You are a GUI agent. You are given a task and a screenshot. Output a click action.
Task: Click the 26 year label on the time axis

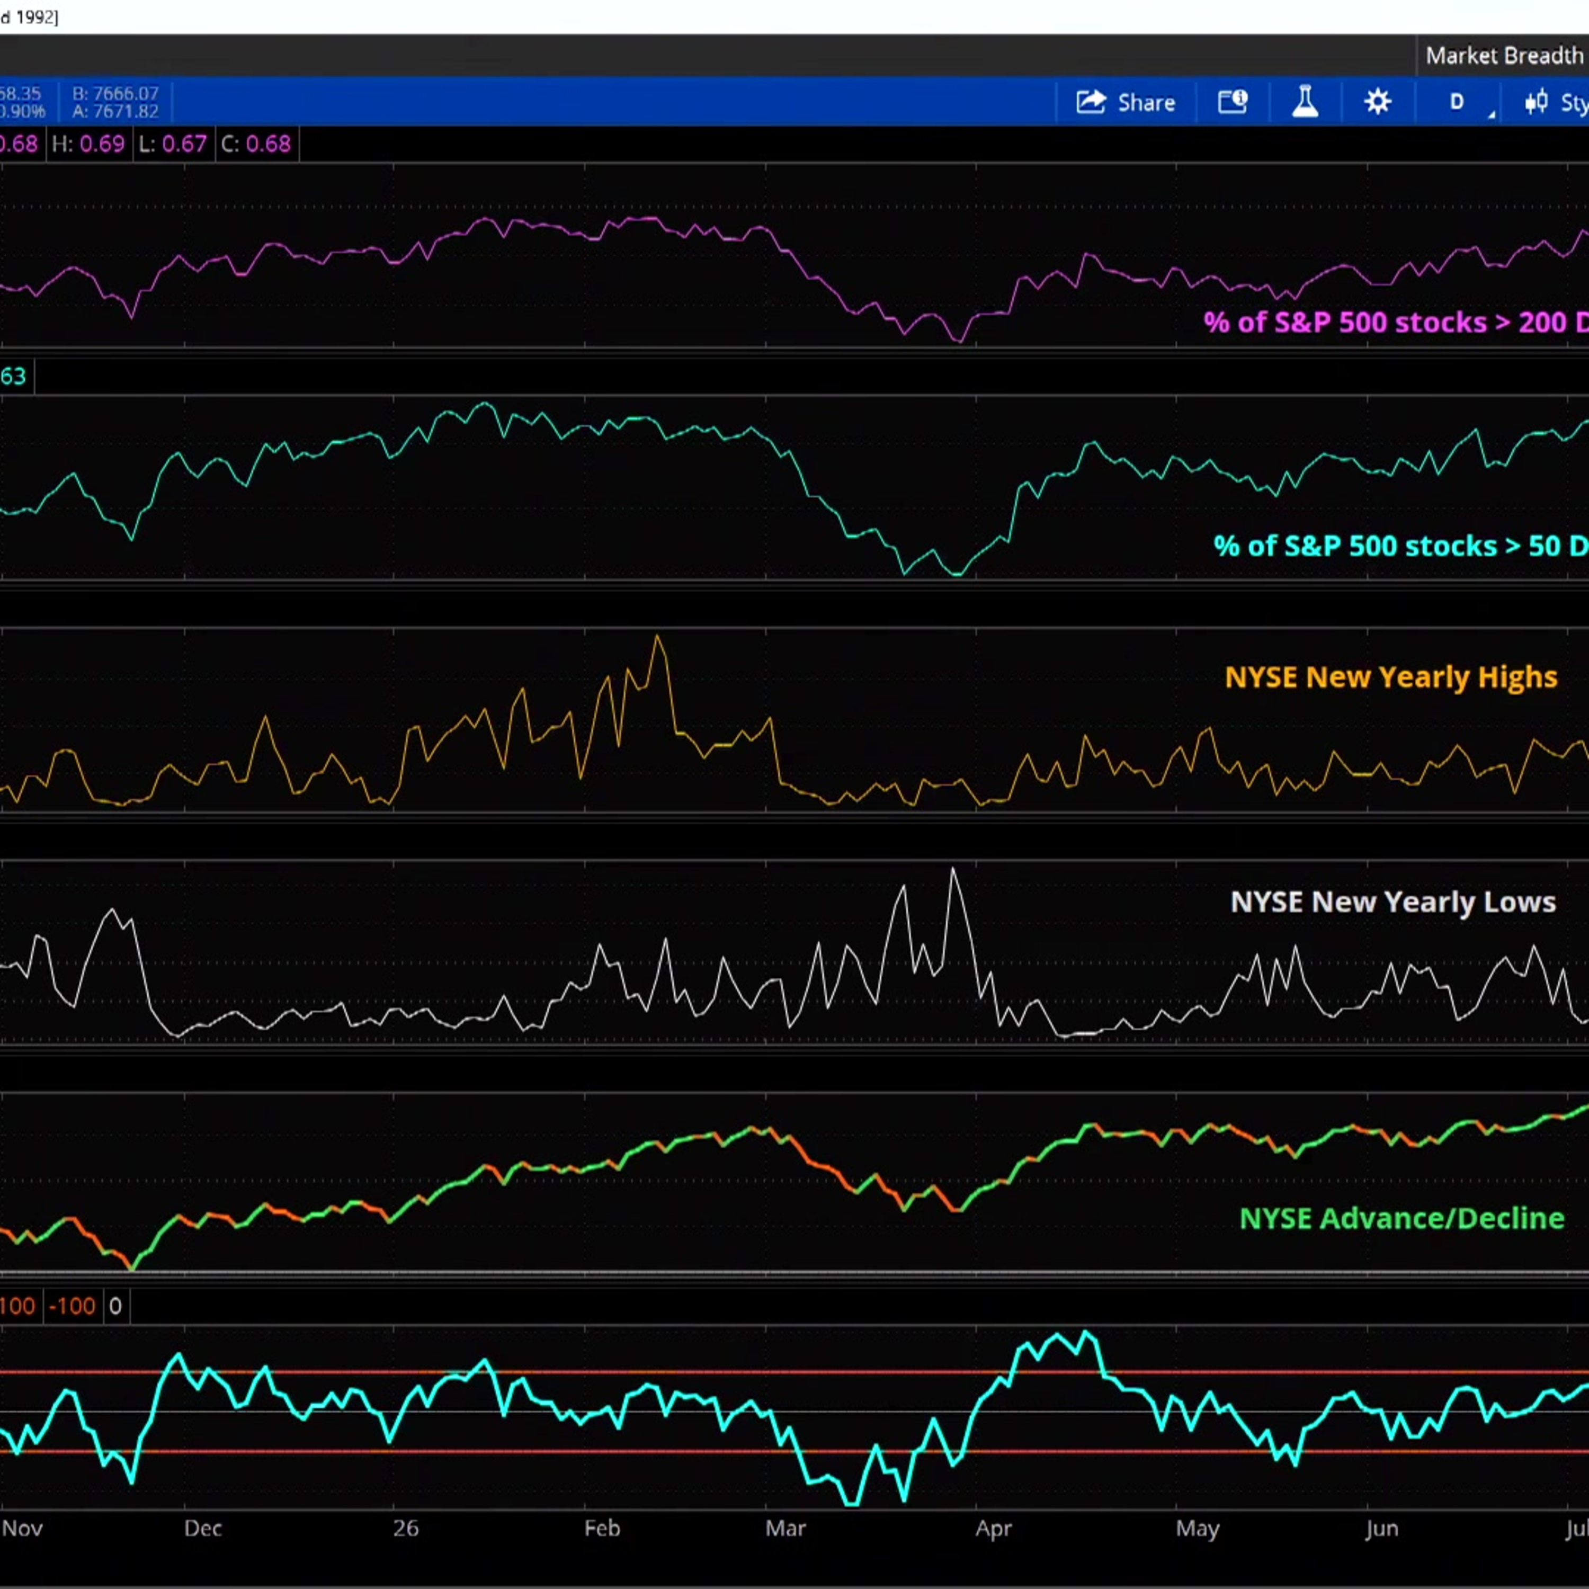(406, 1528)
